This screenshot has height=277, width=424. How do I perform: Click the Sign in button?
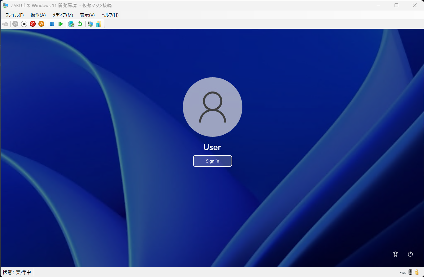[x=212, y=161]
